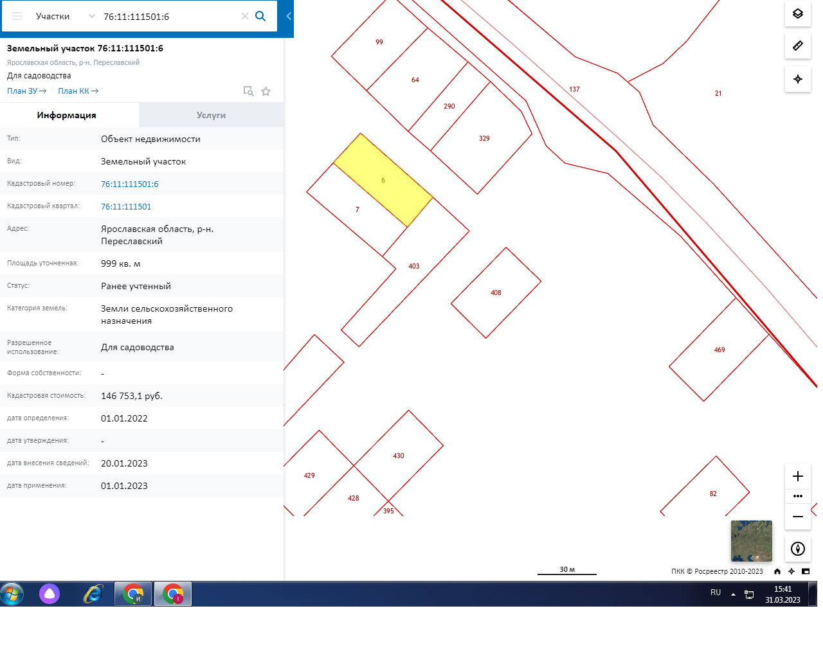
Task: Open the Участки search type dropdown
Action: pos(66,16)
